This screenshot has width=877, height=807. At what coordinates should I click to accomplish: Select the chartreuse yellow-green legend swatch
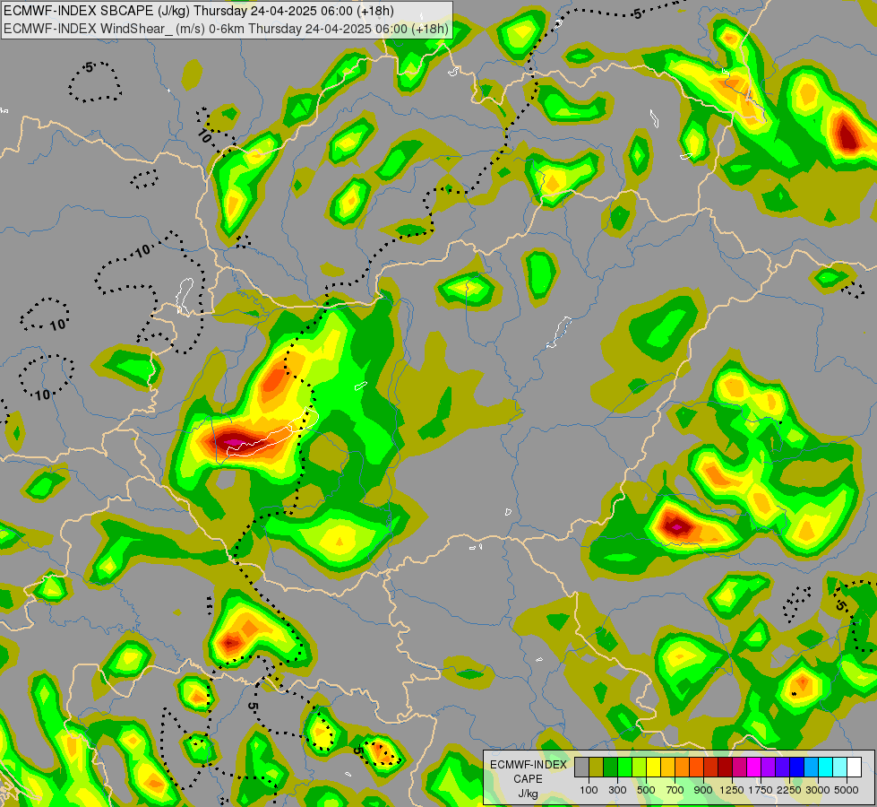[640, 767]
